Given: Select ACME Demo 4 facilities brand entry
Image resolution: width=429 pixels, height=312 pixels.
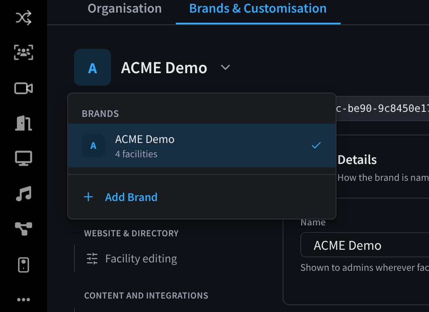Looking at the screenshot, I should [202, 145].
